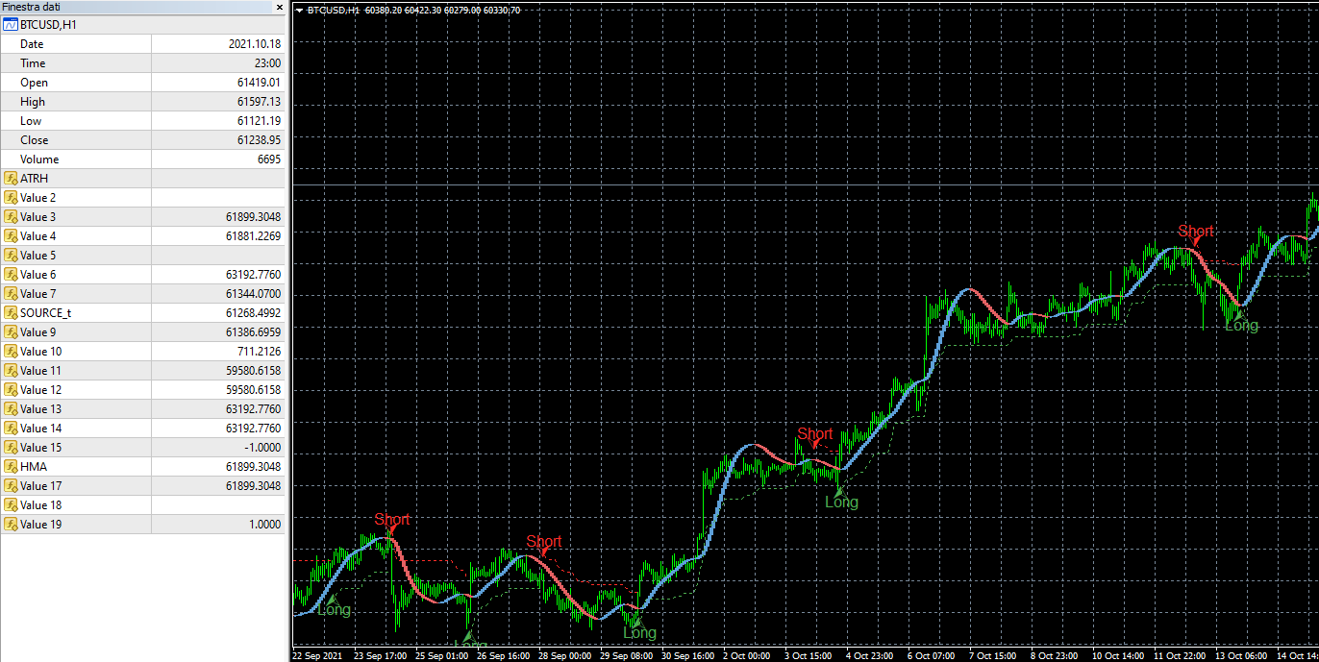The width and height of the screenshot is (1319, 662).
Task: Select the Time value 23:00
Action: (267, 63)
